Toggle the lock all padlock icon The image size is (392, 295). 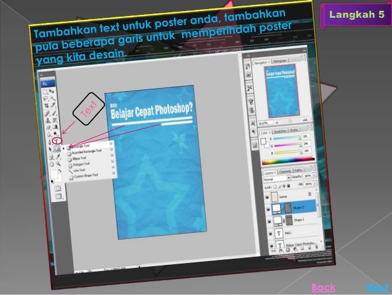(x=289, y=186)
